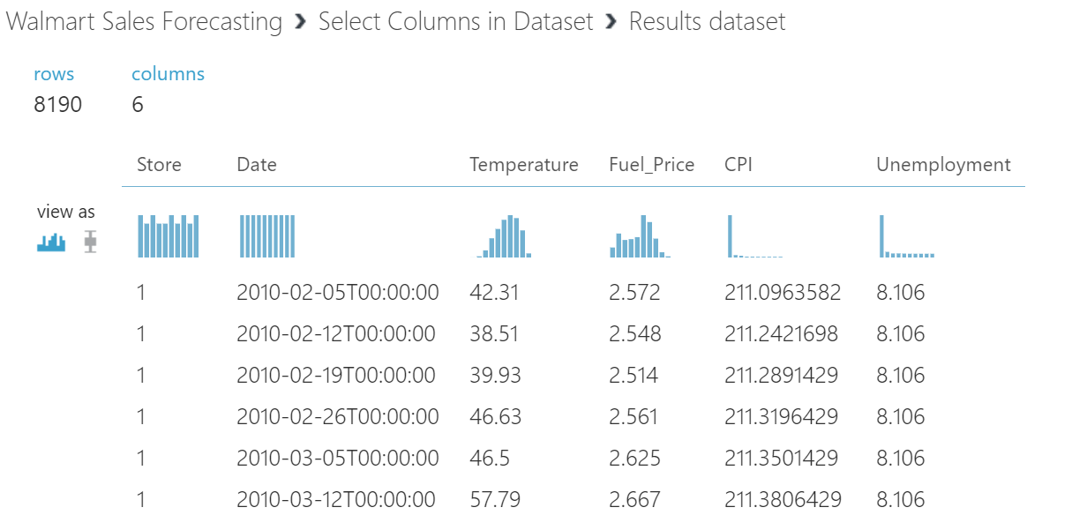Image resolution: width=1087 pixels, height=515 pixels.
Task: Click the row count 8190
Action: (x=58, y=104)
